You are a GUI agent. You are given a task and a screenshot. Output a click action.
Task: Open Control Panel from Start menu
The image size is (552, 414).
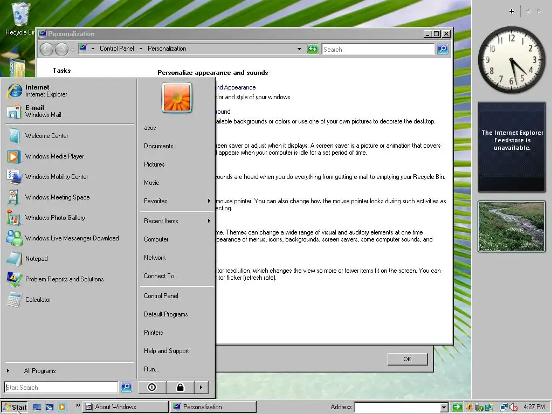pos(161,296)
